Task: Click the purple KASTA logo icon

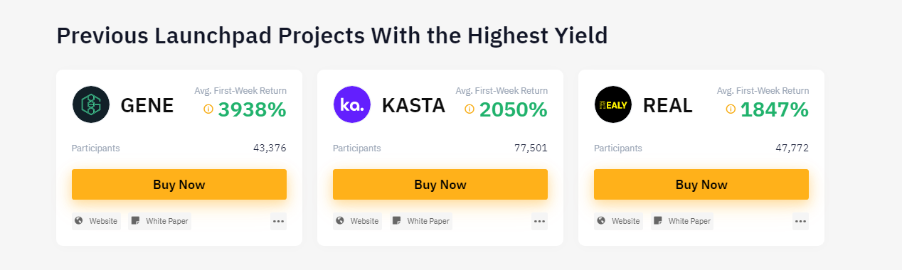Action: [352, 104]
